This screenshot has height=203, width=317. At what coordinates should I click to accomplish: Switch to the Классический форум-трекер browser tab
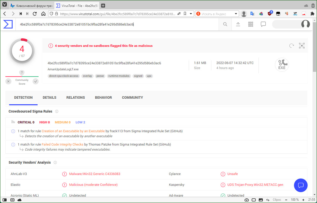tap(31, 6)
